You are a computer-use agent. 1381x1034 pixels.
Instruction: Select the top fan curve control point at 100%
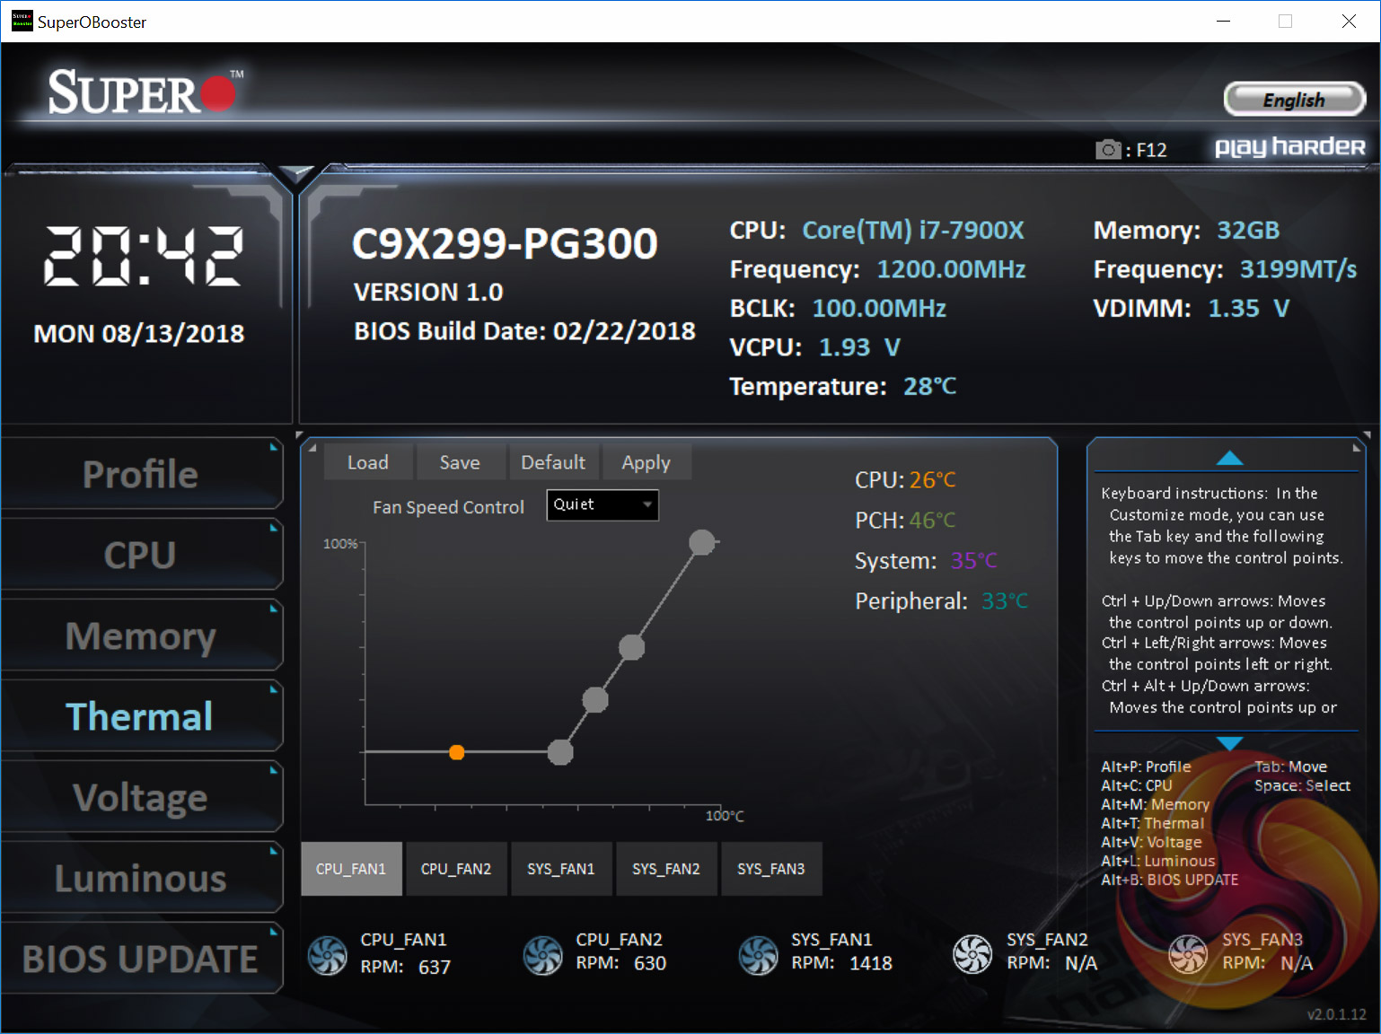tap(702, 542)
